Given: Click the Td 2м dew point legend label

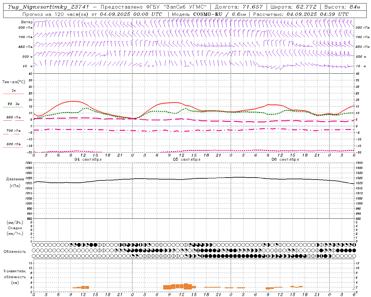Looking at the screenshot, I should (14, 104).
